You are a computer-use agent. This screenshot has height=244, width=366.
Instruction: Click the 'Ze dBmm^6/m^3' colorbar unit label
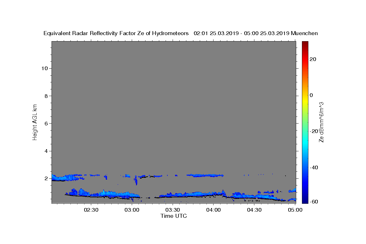pos(321,122)
